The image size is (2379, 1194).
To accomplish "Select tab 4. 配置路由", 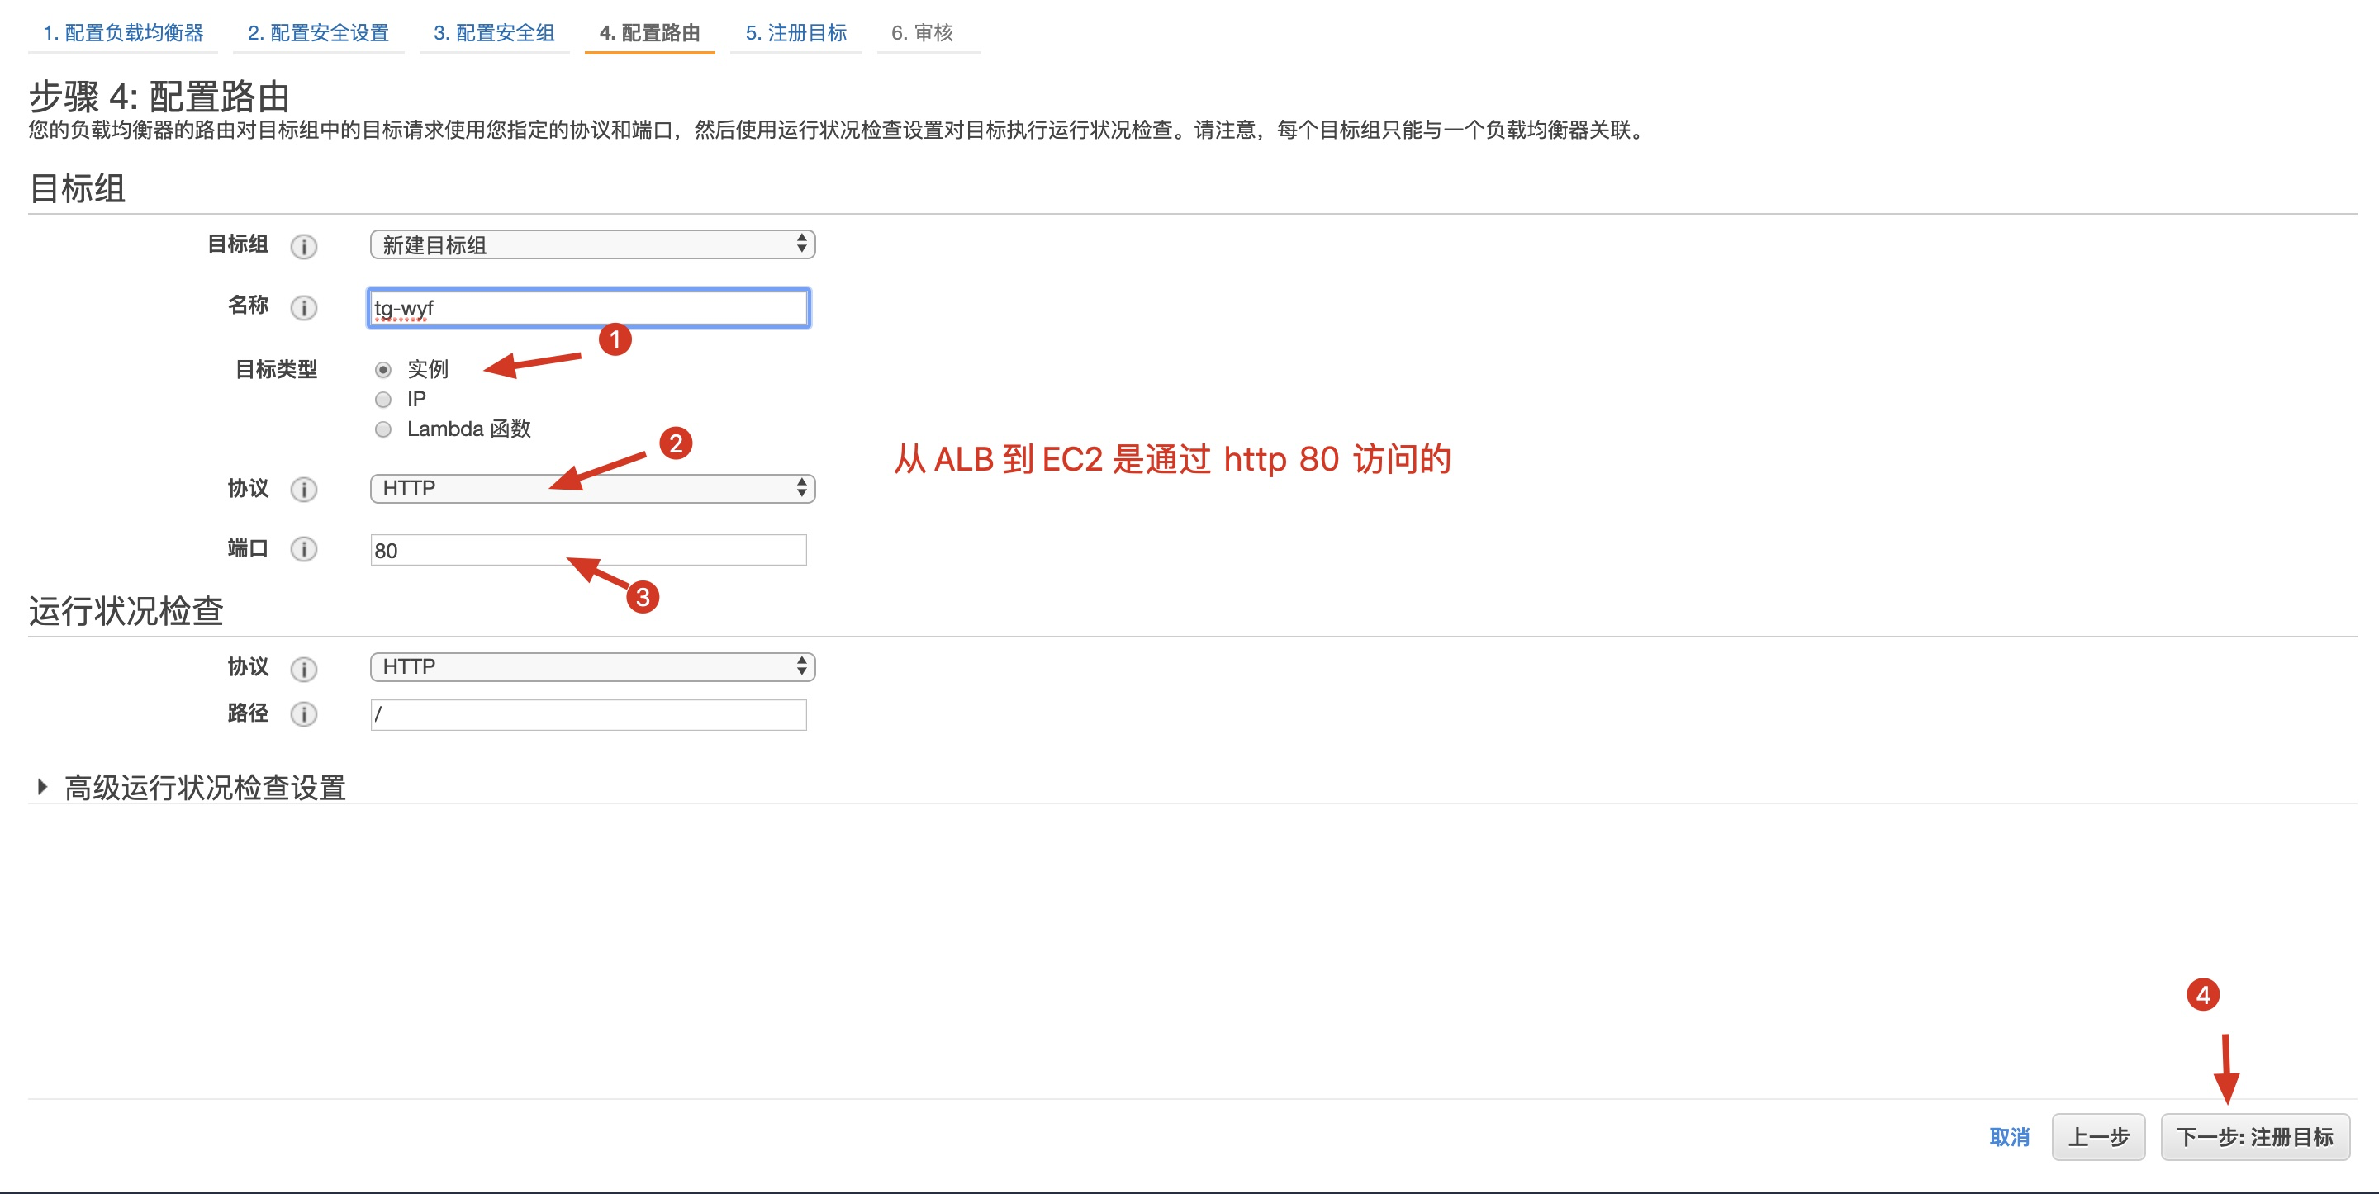I will pyautogui.click(x=649, y=33).
